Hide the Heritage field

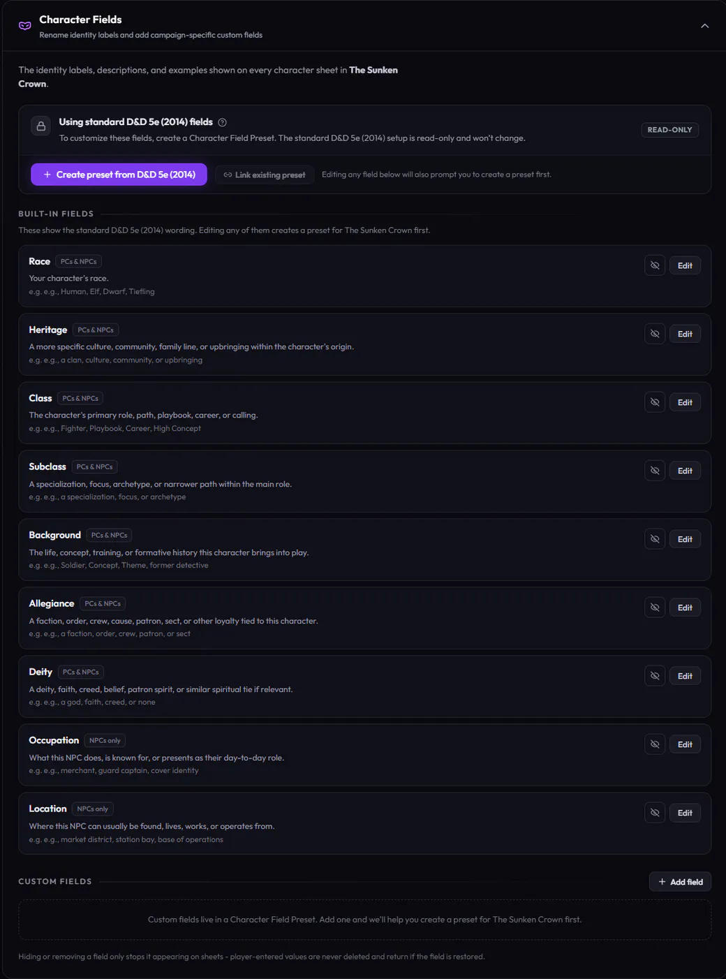point(655,334)
